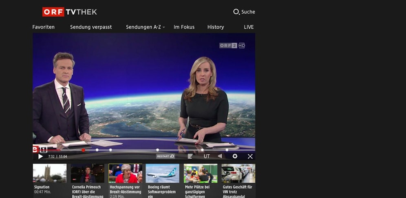The width and height of the screenshot is (406, 198).
Task: Open the chapter list icon
Action: click(190, 156)
